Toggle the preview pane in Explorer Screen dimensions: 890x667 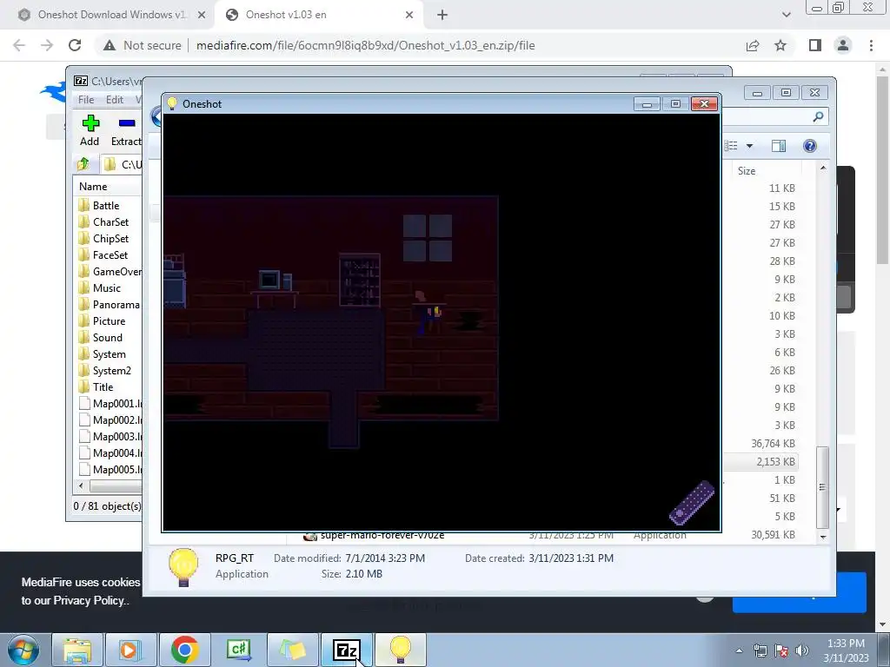779,146
